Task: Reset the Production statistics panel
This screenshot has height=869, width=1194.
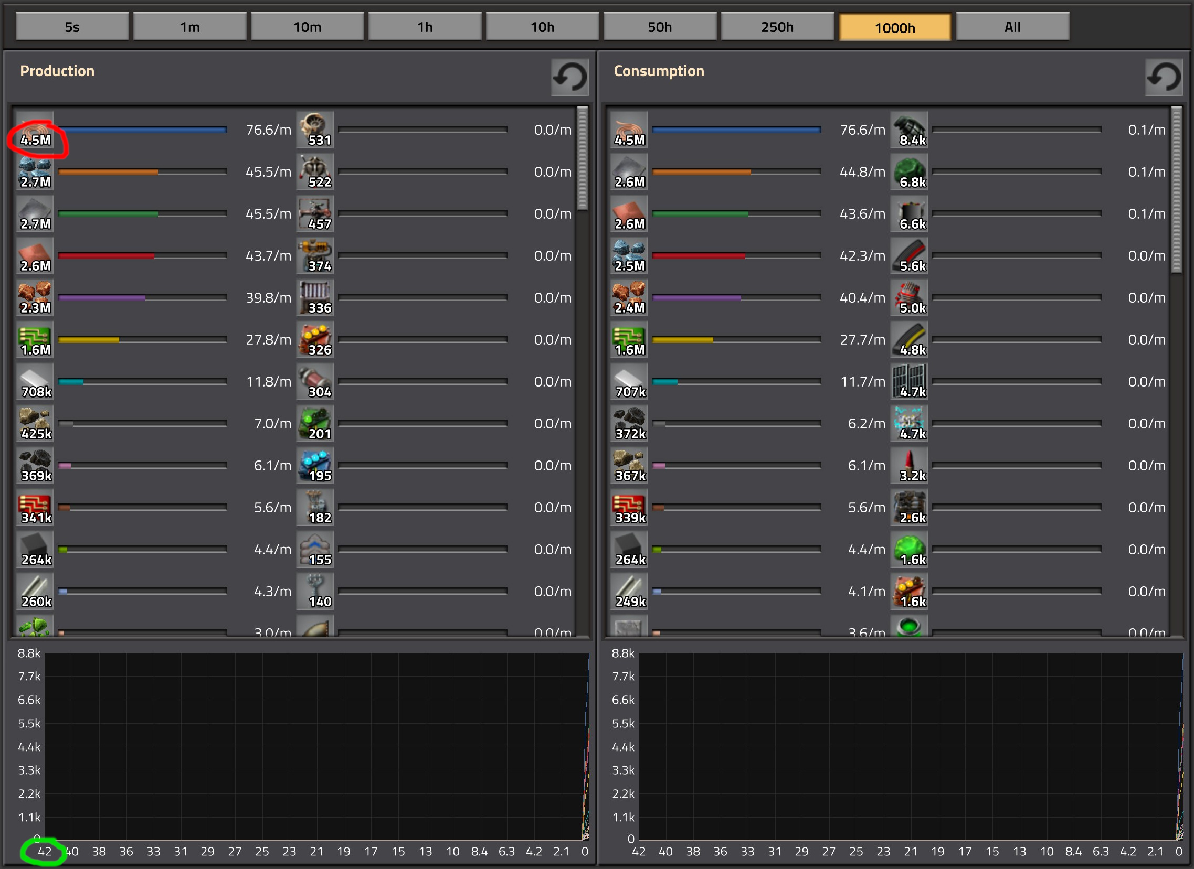Action: point(569,77)
